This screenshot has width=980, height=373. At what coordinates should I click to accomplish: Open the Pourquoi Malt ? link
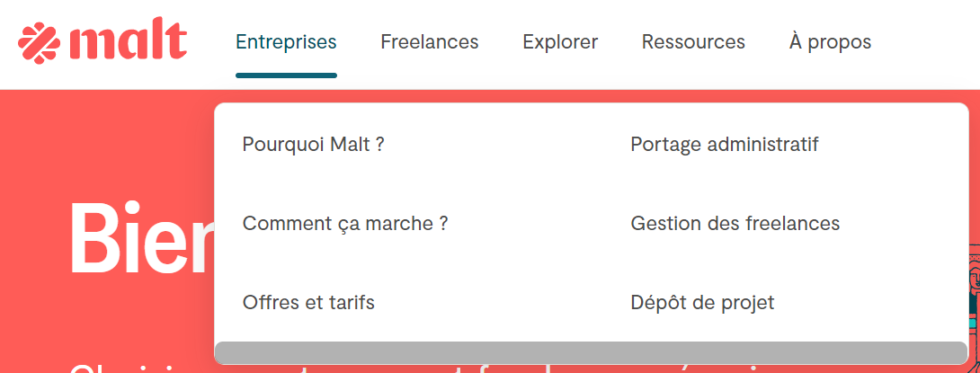pyautogui.click(x=313, y=144)
